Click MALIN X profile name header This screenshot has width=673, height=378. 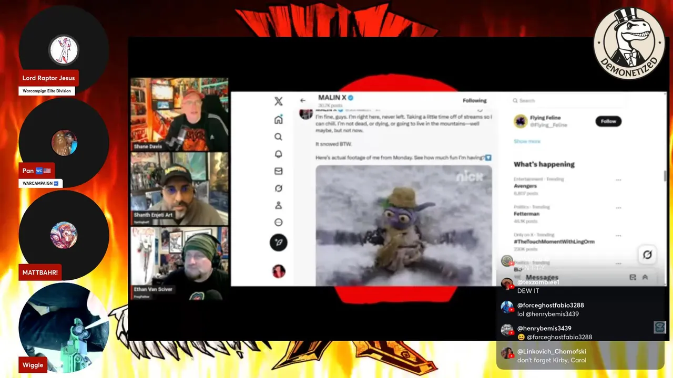pos(332,98)
